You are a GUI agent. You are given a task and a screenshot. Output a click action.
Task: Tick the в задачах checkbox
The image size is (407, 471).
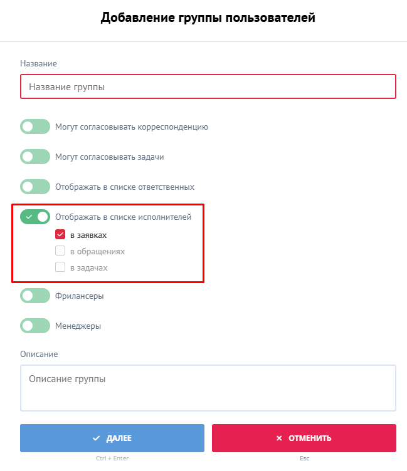(60, 267)
